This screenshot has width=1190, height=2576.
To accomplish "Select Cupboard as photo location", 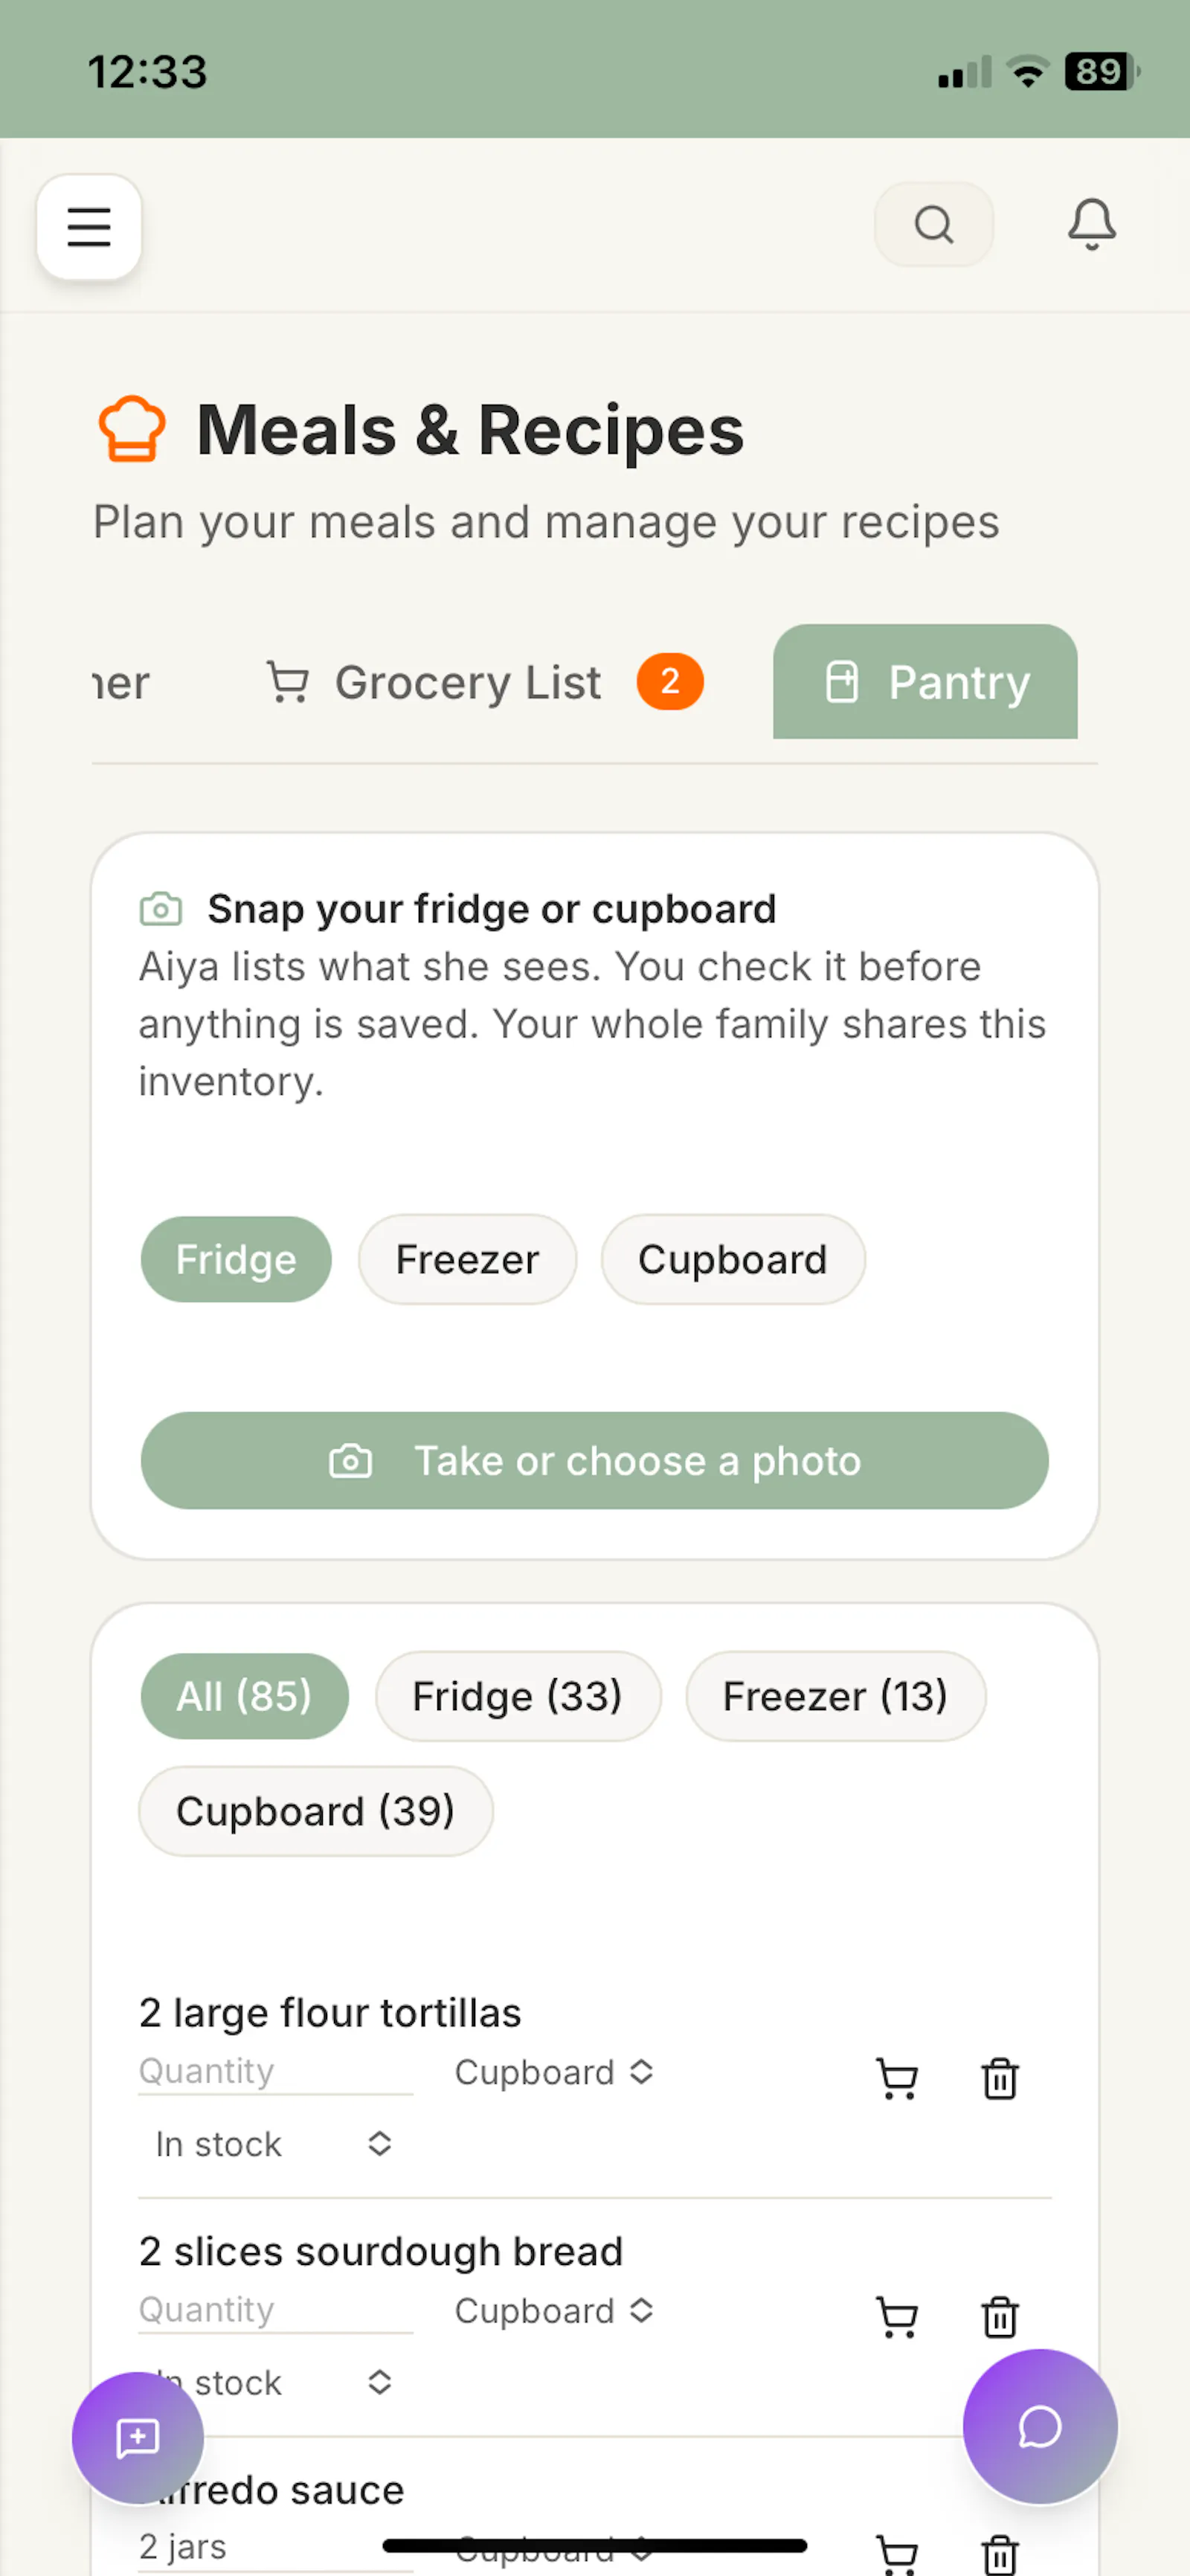I will pos(732,1259).
